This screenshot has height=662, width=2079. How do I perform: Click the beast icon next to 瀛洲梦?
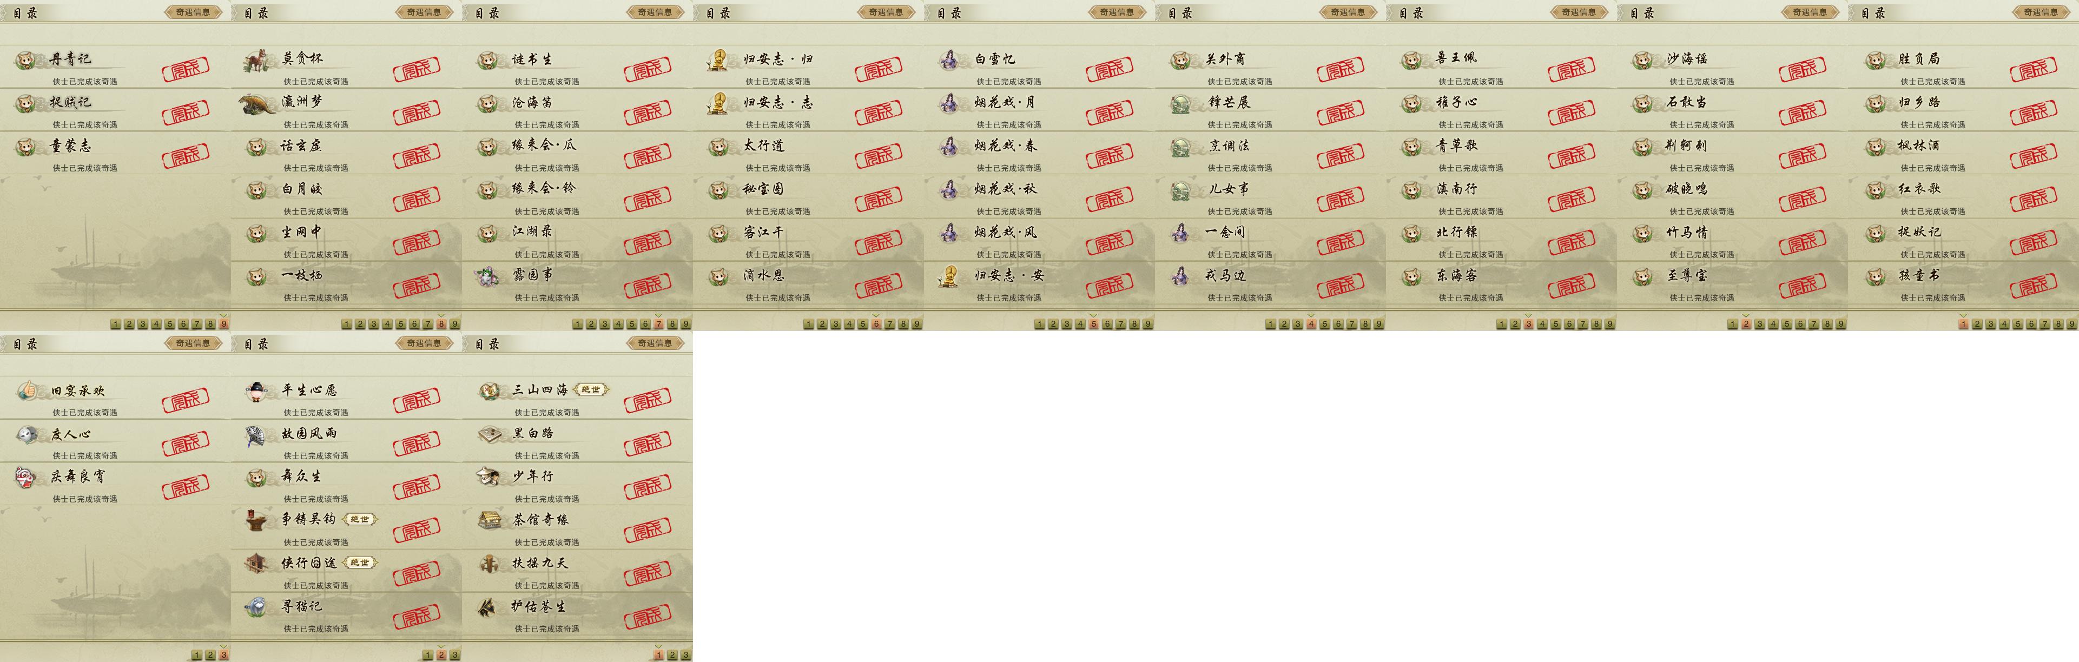tap(258, 104)
